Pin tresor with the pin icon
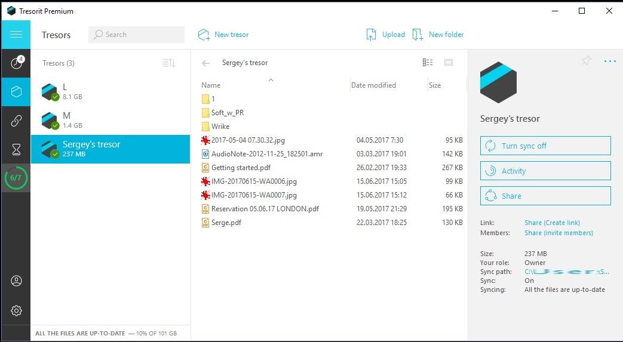This screenshot has height=342, width=623. tap(587, 61)
